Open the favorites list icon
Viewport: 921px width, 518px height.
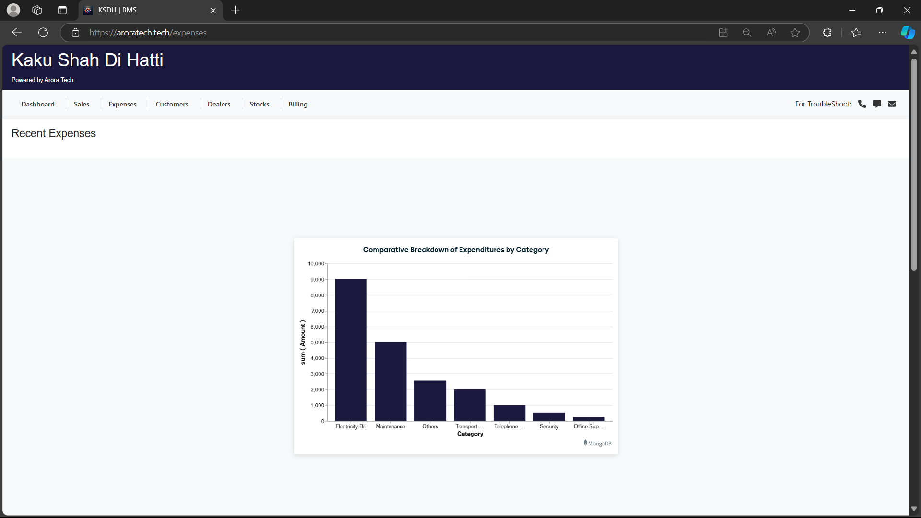[856, 33]
